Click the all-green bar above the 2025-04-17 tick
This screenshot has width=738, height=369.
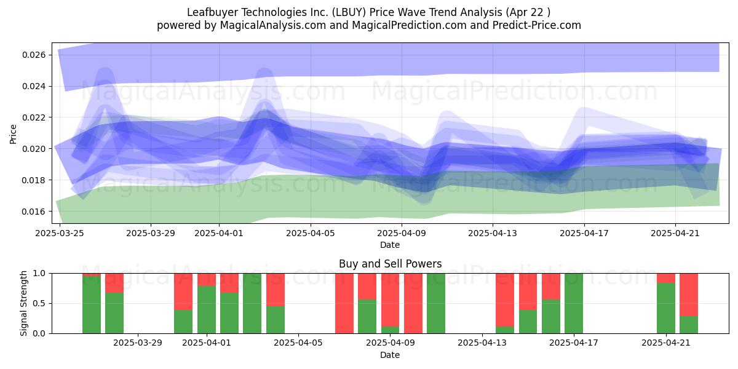pos(574,303)
